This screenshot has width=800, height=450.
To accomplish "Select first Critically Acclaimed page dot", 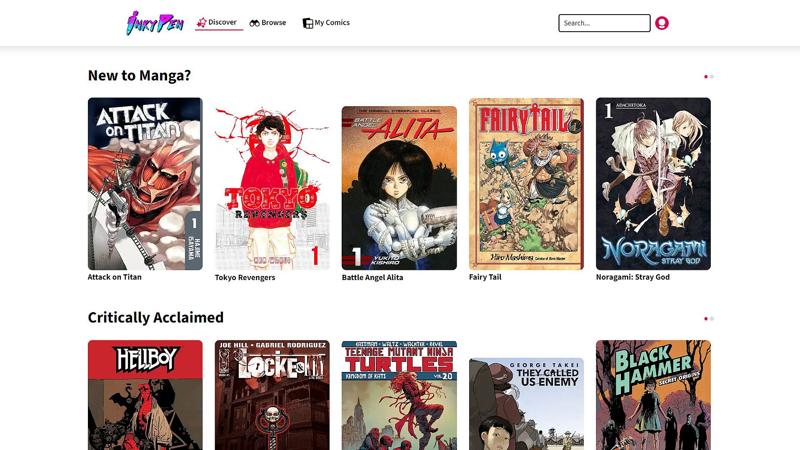I will coord(706,319).
